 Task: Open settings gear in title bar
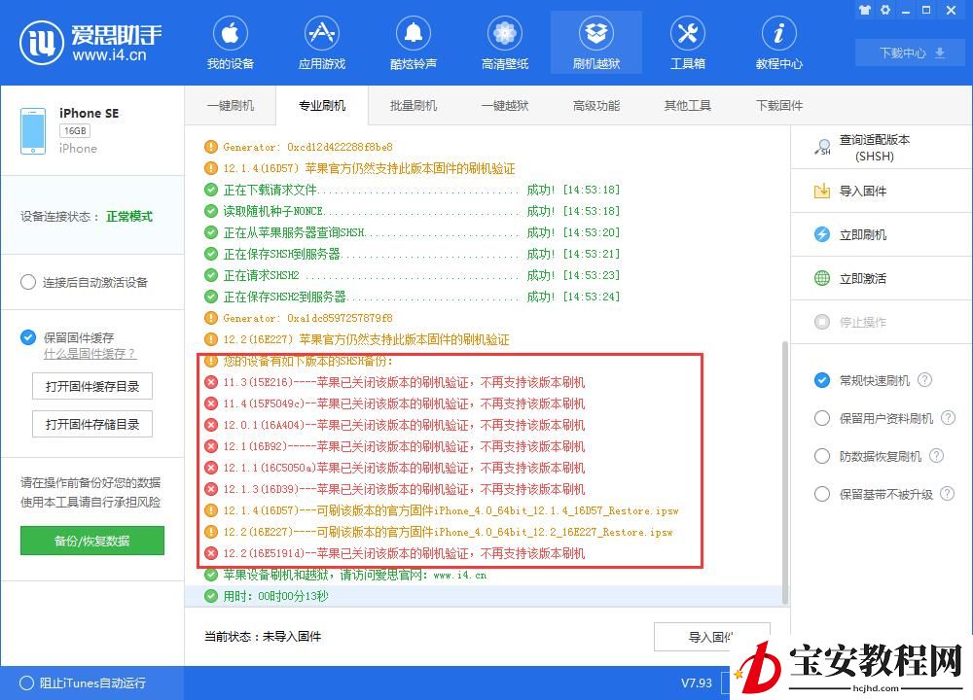click(x=885, y=10)
